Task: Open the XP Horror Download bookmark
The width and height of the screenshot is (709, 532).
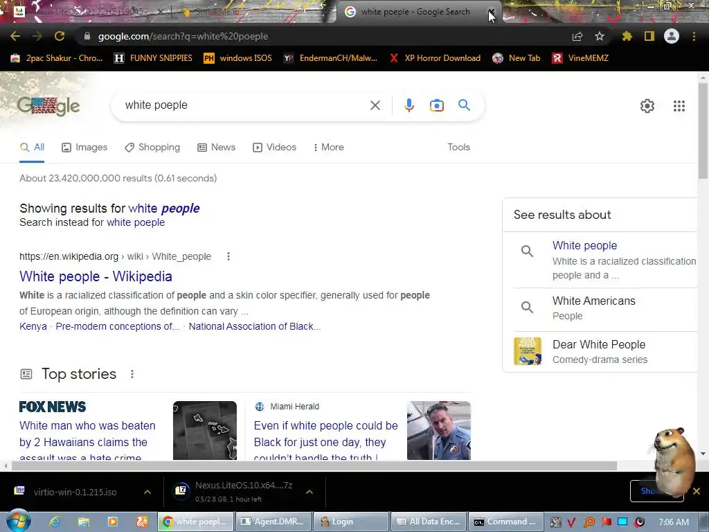Action: coord(435,58)
